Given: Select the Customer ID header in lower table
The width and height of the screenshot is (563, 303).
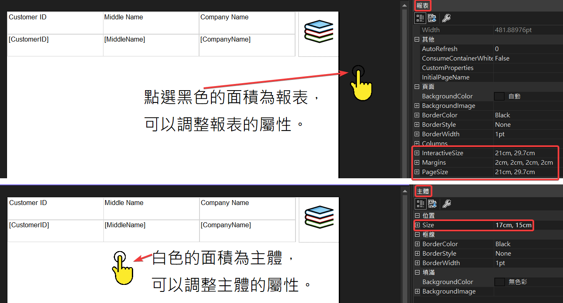Looking at the screenshot, I should coord(56,208).
